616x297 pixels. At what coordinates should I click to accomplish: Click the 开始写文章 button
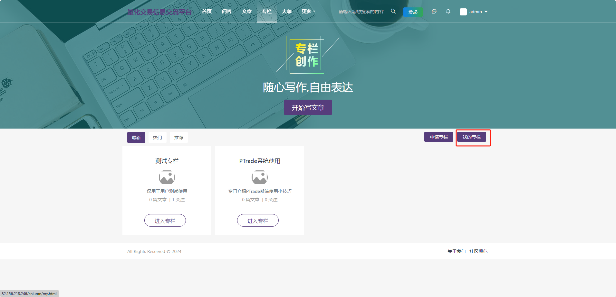pos(308,108)
